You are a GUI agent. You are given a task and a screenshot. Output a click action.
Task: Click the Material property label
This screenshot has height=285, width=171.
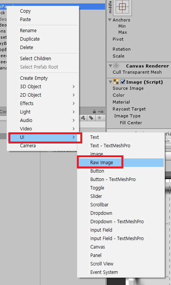point(121,102)
